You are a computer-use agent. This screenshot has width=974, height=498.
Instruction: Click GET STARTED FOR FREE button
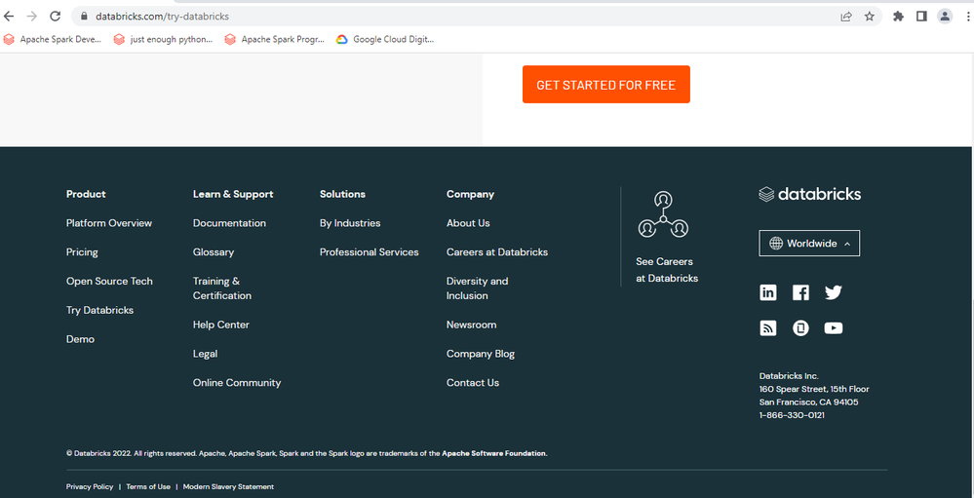pyautogui.click(x=606, y=85)
